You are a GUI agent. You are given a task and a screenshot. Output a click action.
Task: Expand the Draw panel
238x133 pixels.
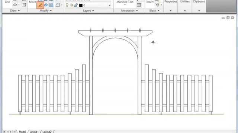[15, 11]
